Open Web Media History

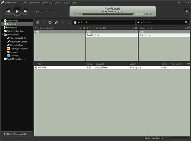[16, 59]
